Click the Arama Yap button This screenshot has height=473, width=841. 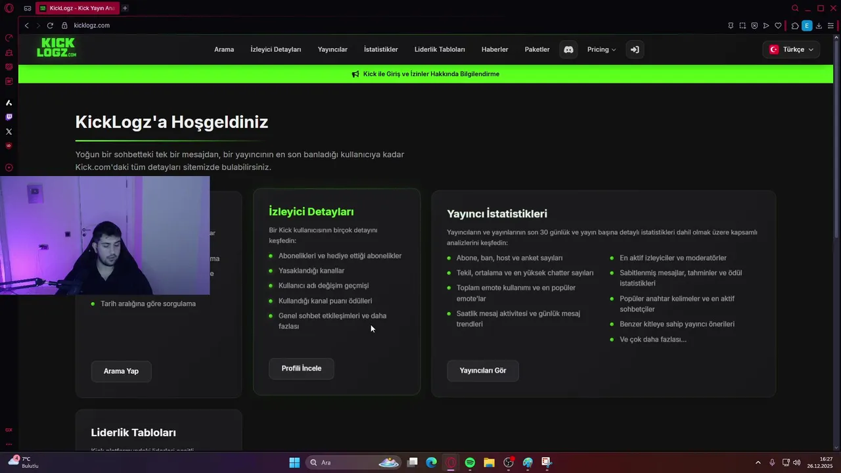[122, 371]
